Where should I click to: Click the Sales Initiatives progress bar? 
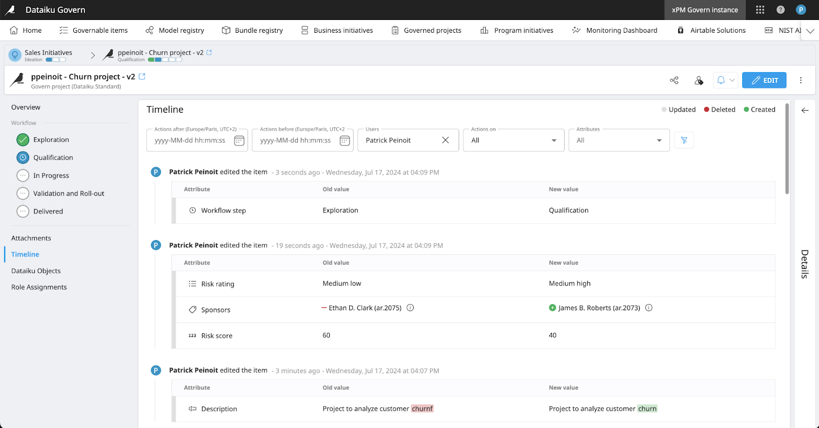click(x=56, y=60)
